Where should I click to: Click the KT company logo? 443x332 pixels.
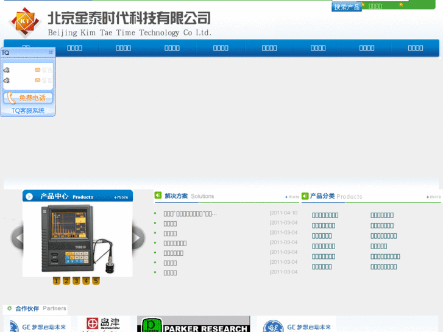(25, 23)
